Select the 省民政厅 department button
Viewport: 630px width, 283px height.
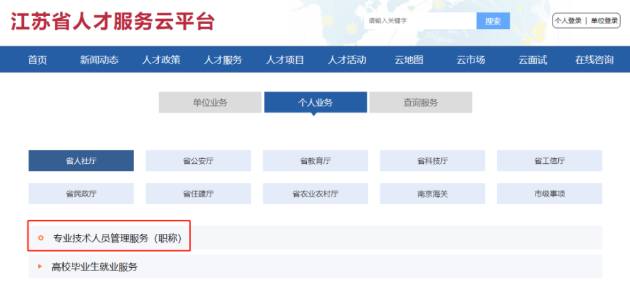tap(81, 193)
